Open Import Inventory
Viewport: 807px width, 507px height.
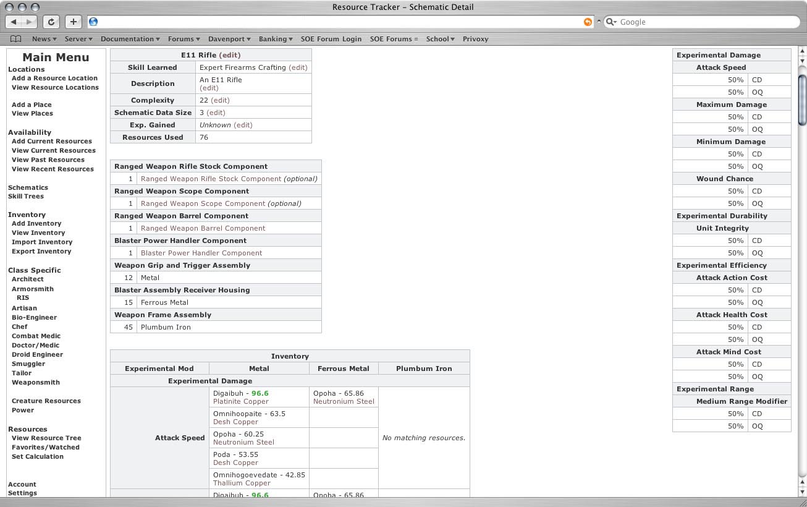[x=42, y=242]
